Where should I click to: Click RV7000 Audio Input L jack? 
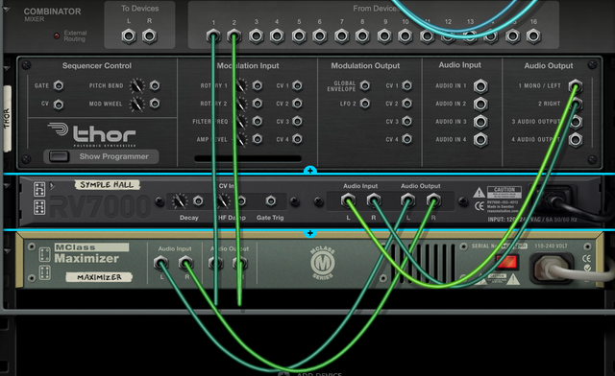tap(348, 200)
